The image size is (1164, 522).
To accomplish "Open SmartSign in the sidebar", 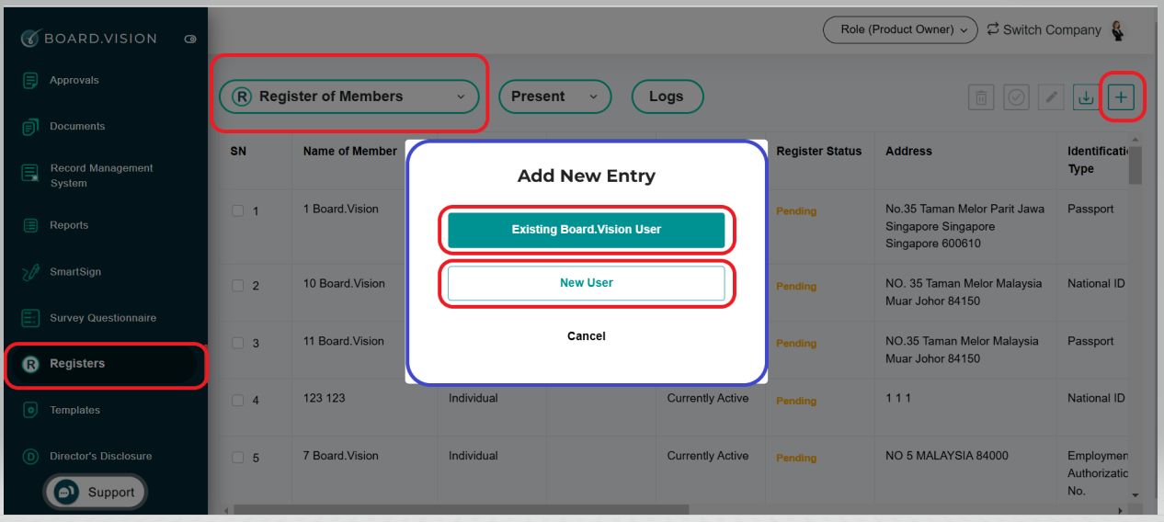I will 75,272.
